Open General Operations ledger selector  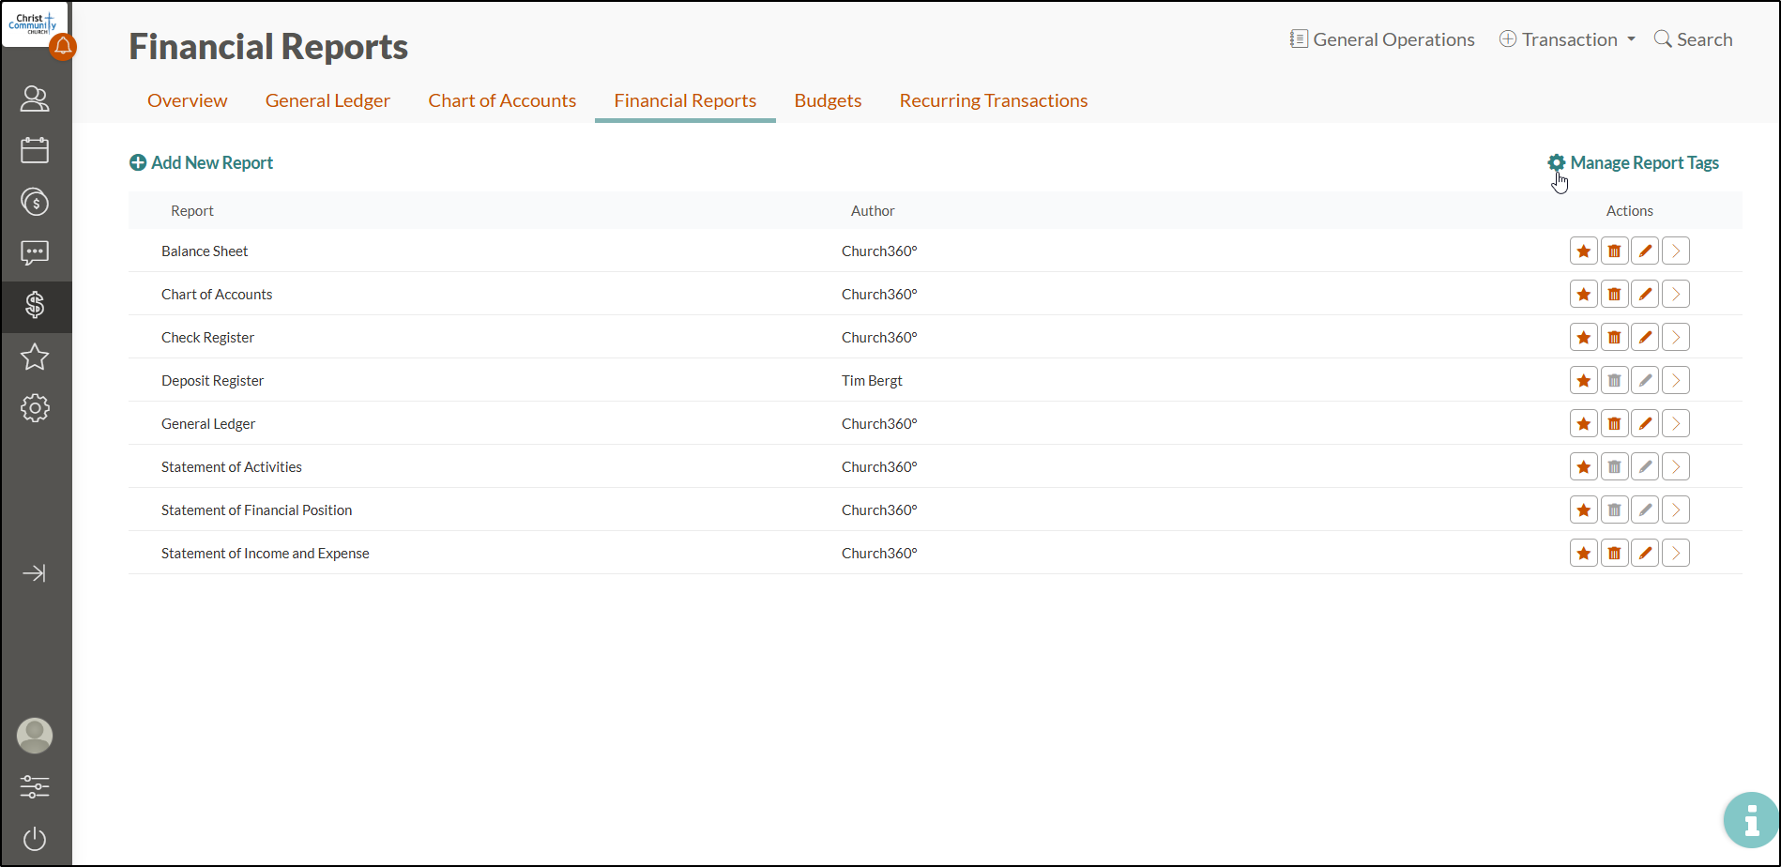point(1382,39)
